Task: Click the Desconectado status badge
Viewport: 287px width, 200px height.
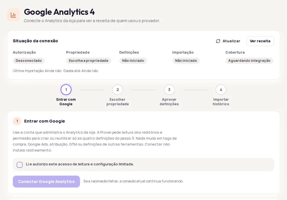Action: 29,61
